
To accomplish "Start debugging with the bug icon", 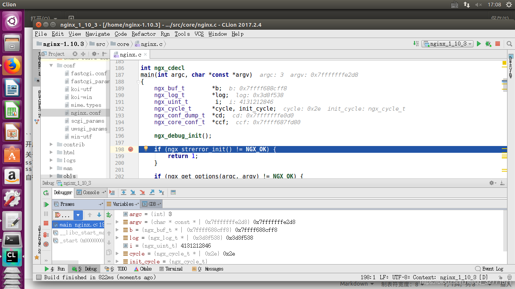I will [x=488, y=44].
